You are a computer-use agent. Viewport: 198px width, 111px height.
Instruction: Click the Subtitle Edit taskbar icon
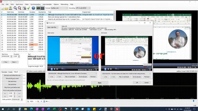pos(117,109)
